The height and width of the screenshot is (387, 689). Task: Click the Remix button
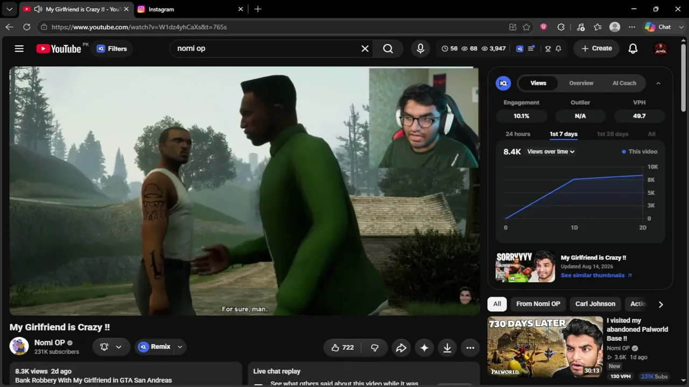pos(155,347)
